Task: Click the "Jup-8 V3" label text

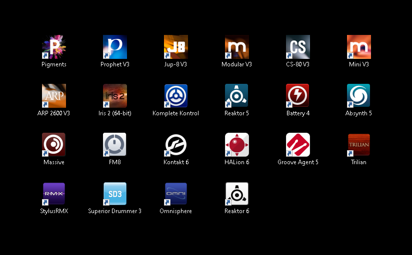Action: coord(175,64)
